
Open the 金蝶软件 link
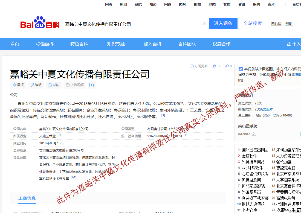point(249,156)
